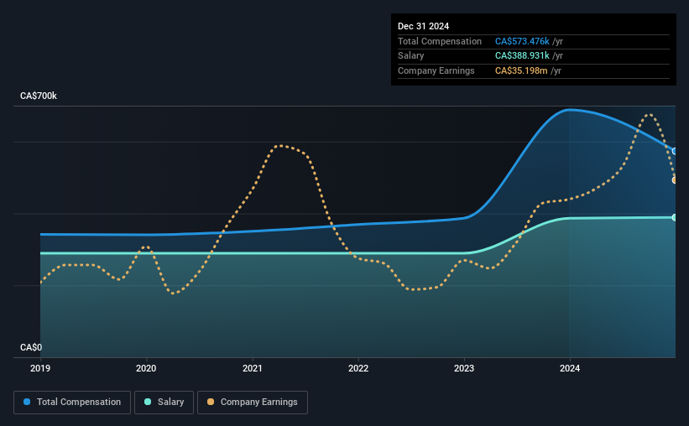The image size is (689, 426).
Task: Click the tooltip's Company Earnings row label
Action: (436, 70)
